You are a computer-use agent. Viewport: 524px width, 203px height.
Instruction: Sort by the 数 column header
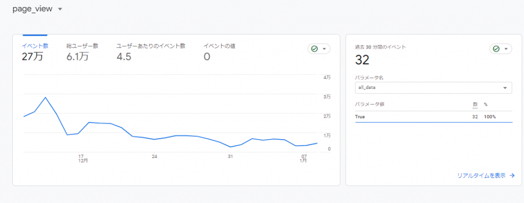pyautogui.click(x=475, y=104)
